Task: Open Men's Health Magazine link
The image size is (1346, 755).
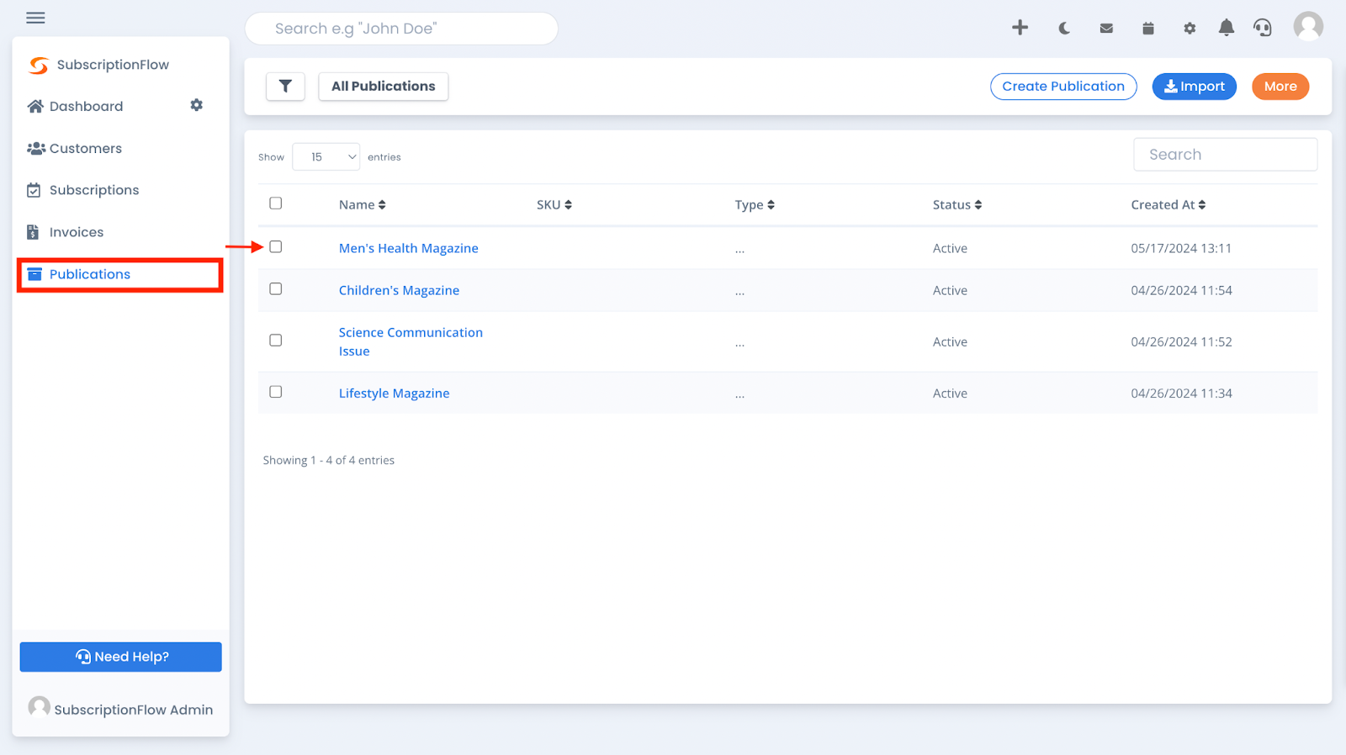Action: coord(408,248)
